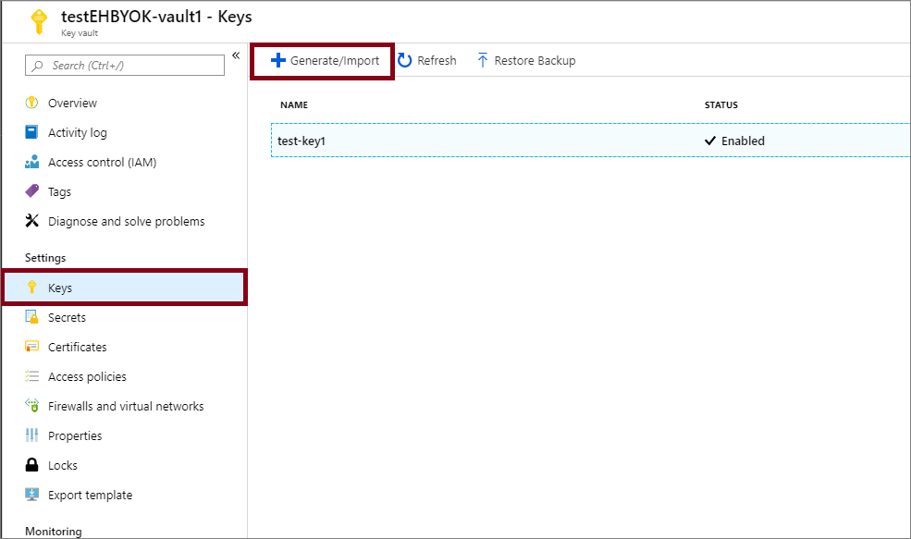Open the Activity log

(77, 132)
